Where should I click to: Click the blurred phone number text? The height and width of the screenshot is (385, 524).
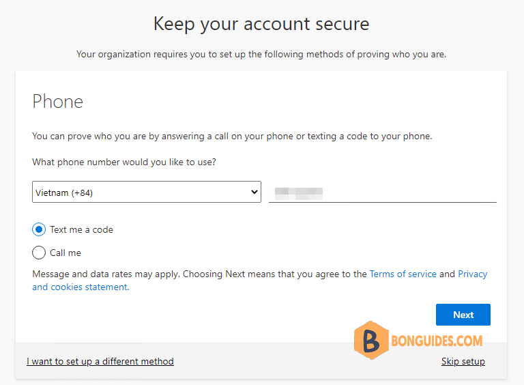pos(298,193)
